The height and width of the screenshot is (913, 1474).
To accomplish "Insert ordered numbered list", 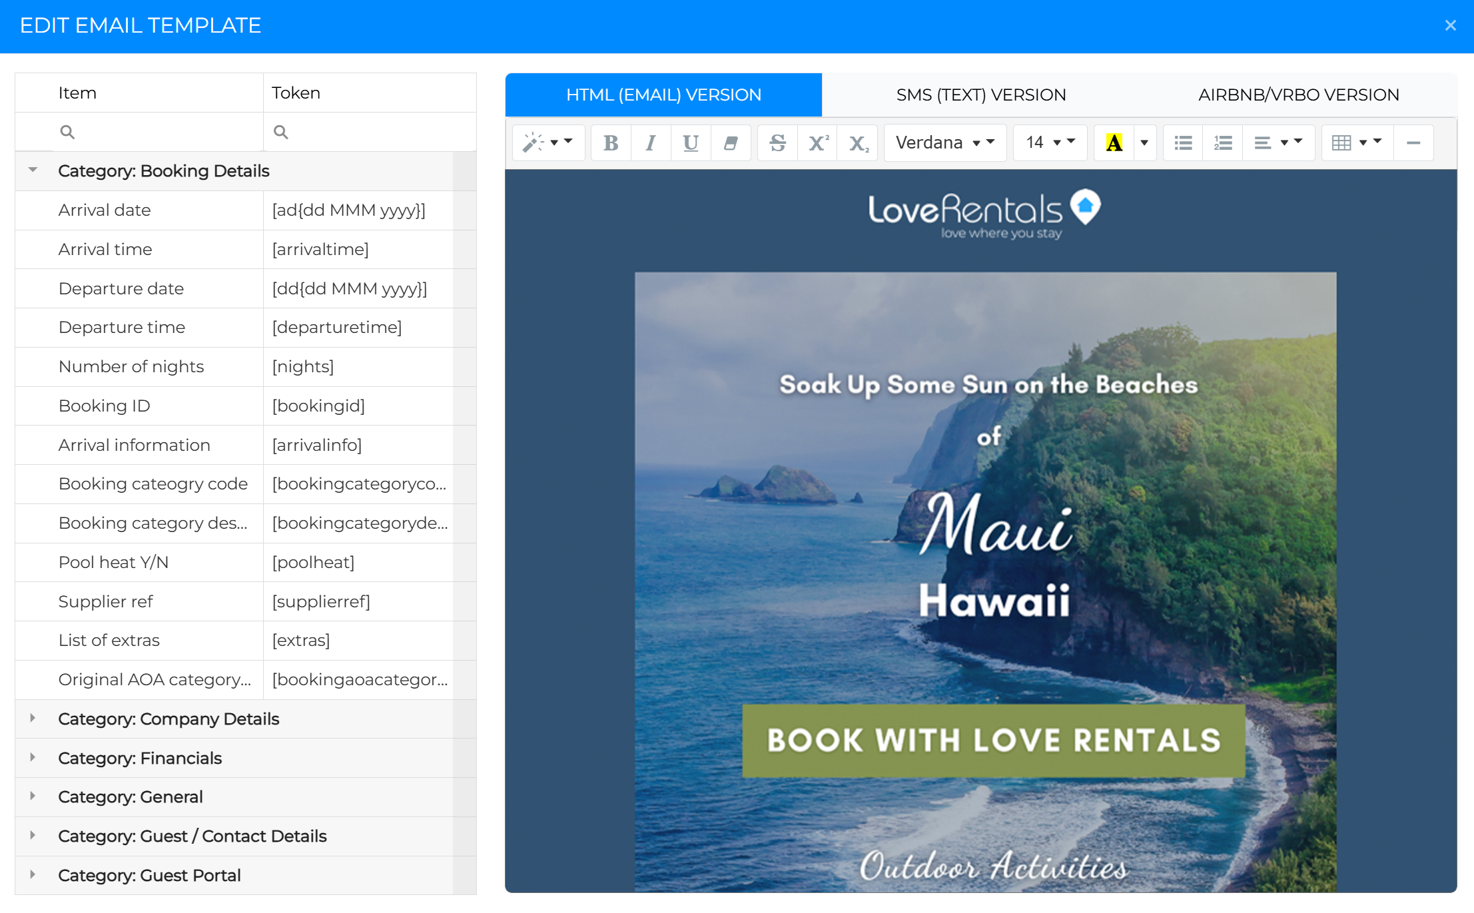I will point(1223,143).
